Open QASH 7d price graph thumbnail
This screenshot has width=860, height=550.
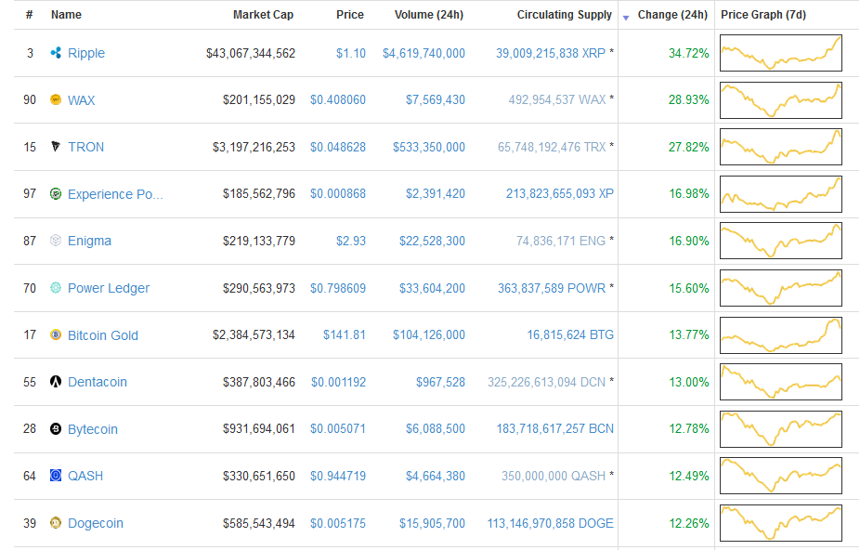[780, 476]
